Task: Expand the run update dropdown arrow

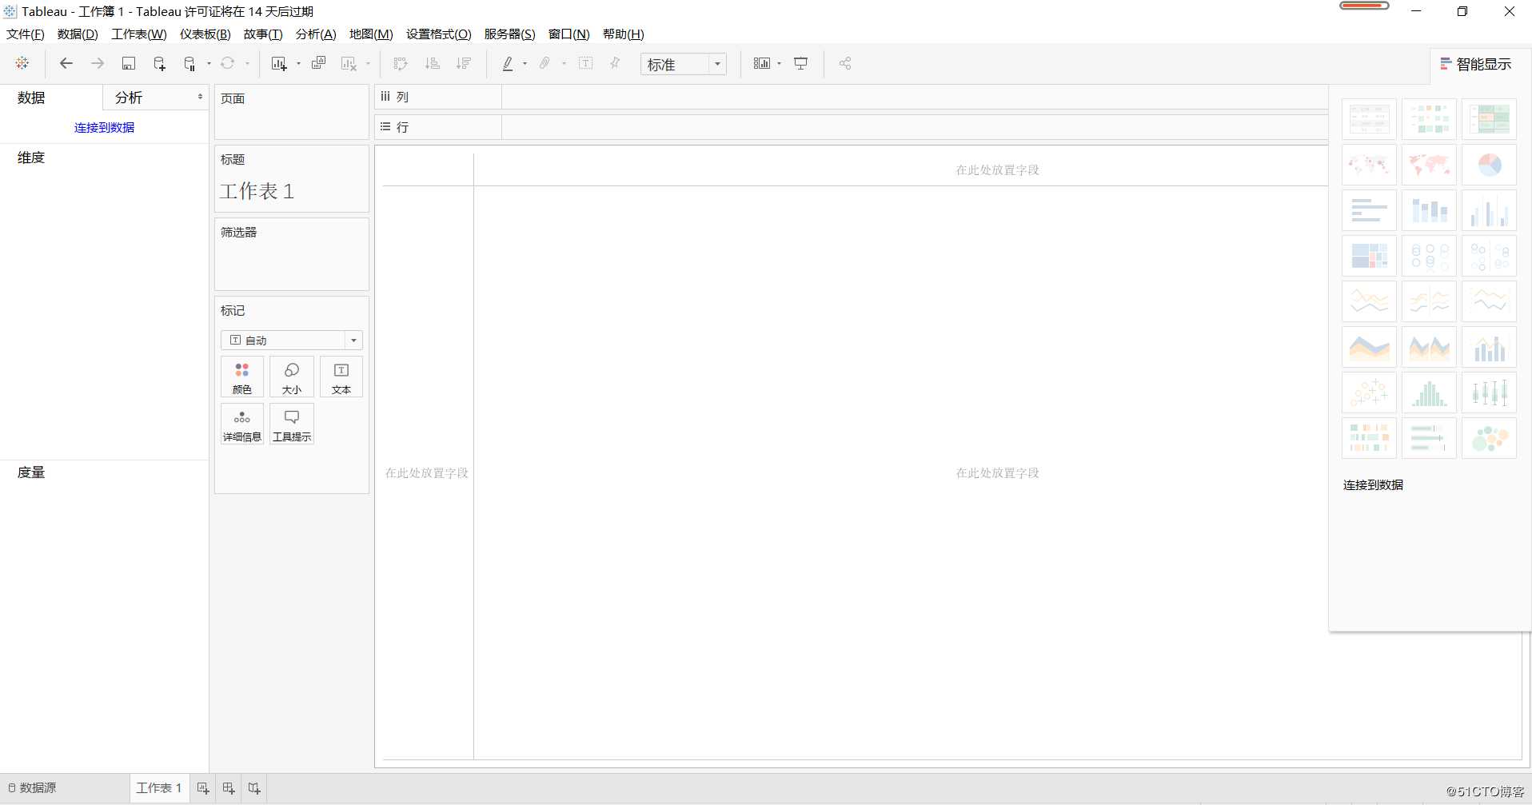Action: click(247, 64)
